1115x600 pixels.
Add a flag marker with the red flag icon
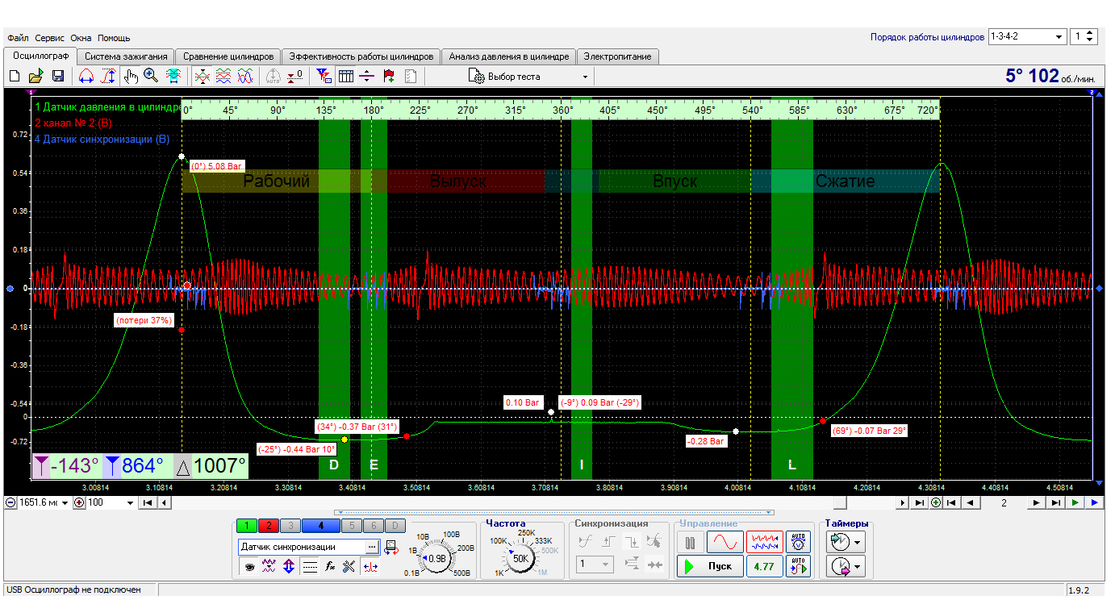pos(388,77)
